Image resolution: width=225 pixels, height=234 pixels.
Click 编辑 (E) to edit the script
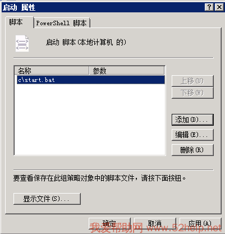[x=192, y=135]
